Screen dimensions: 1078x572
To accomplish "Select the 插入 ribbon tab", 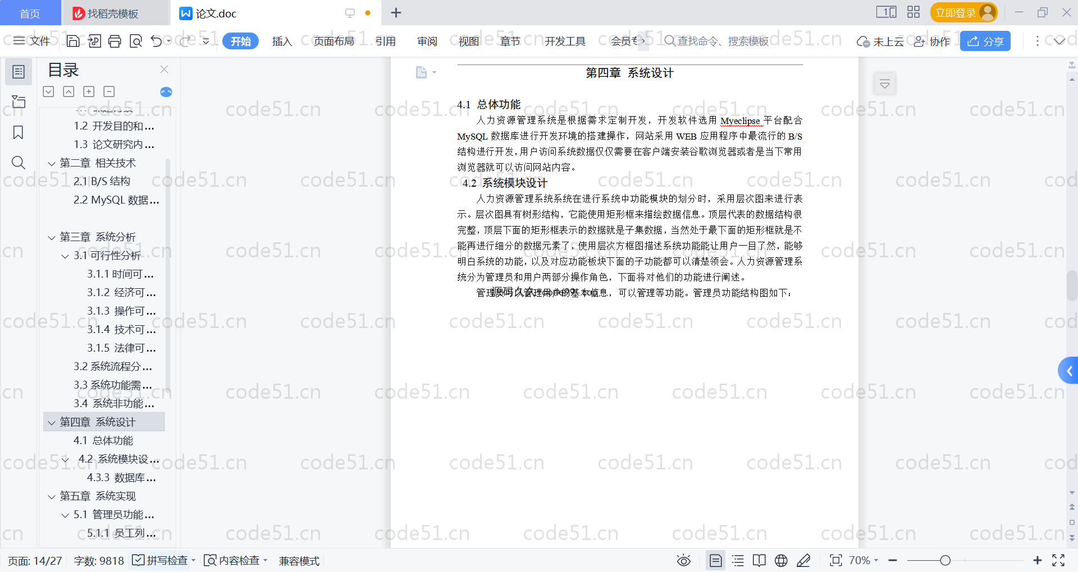I will click(x=282, y=41).
